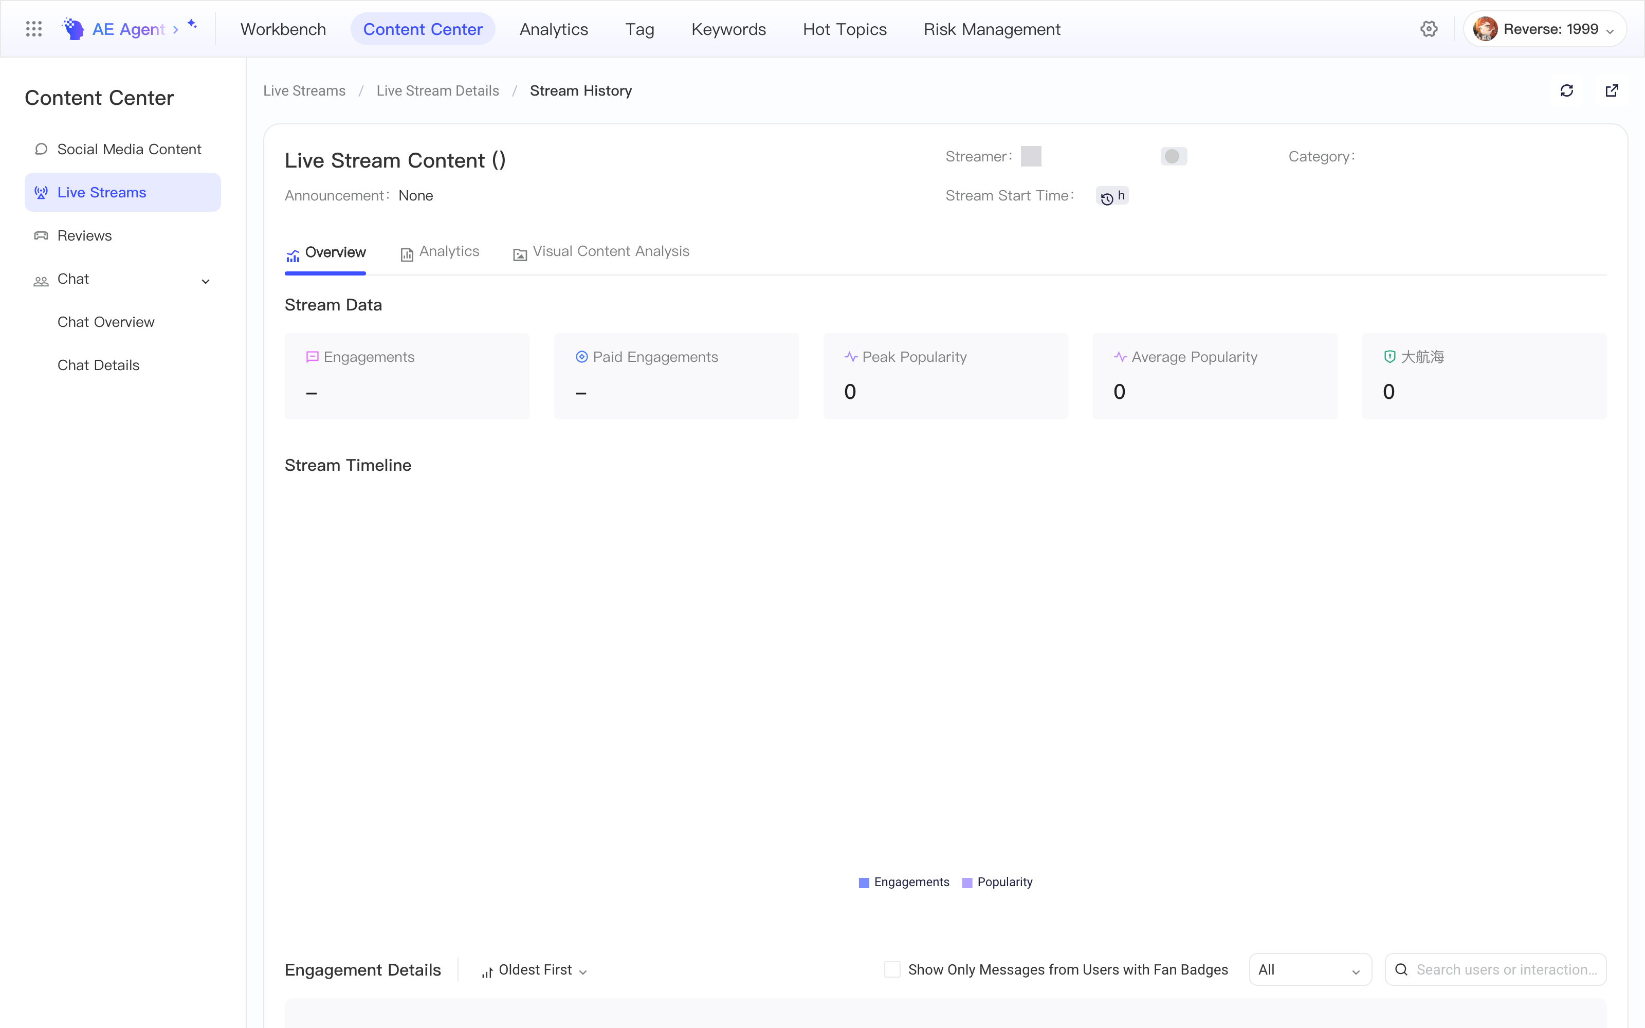Refresh the page using the reload icon
The height and width of the screenshot is (1028, 1645).
coord(1566,91)
